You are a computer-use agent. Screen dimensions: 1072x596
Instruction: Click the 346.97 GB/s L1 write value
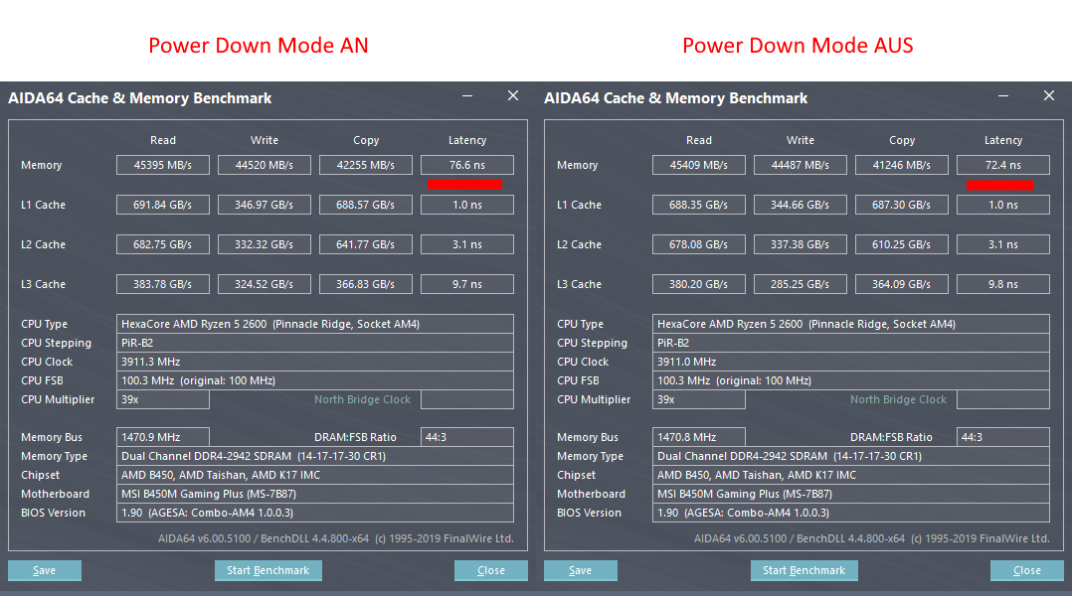click(264, 205)
